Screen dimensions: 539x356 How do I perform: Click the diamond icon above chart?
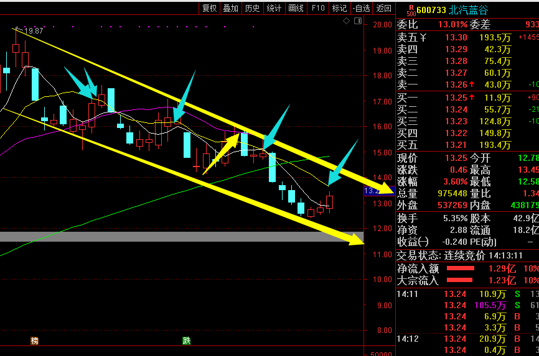pyautogui.click(x=346, y=21)
